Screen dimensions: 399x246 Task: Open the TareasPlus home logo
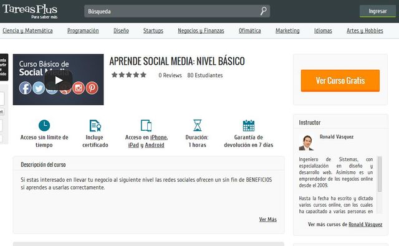(30, 11)
